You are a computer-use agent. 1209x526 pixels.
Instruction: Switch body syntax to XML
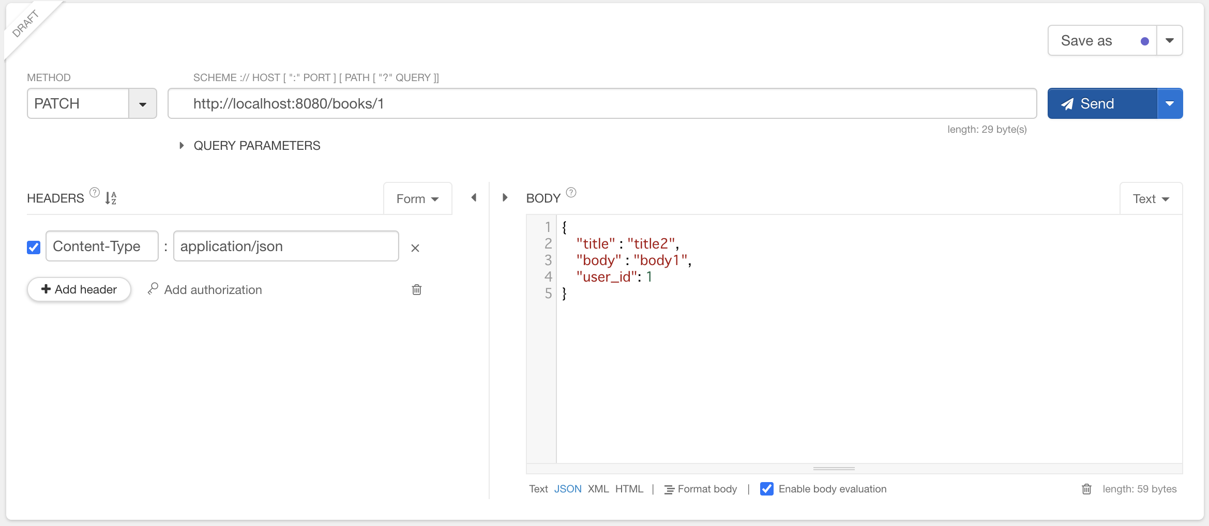pyautogui.click(x=598, y=489)
